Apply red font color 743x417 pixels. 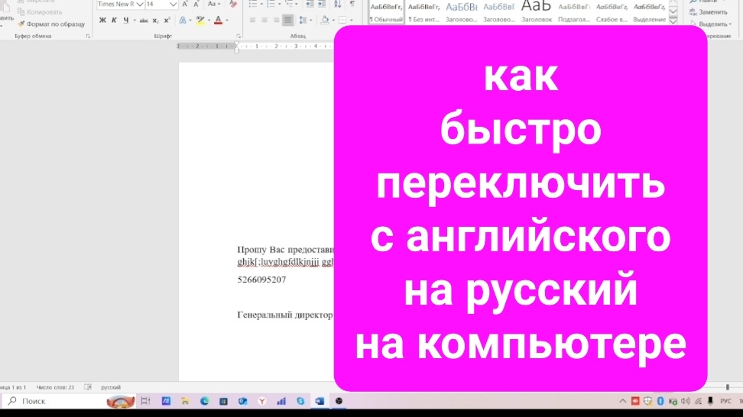[x=218, y=21]
